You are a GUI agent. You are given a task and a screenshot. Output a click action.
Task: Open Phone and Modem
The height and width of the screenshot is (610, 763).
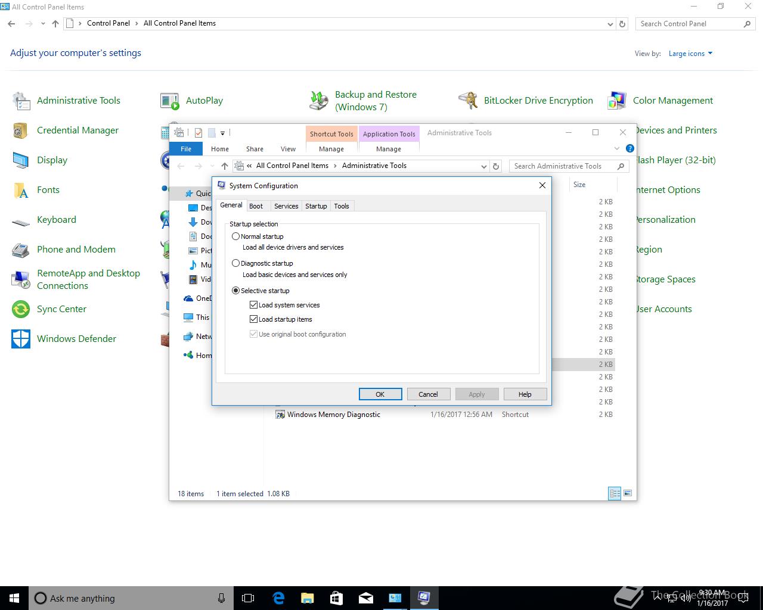[64, 250]
